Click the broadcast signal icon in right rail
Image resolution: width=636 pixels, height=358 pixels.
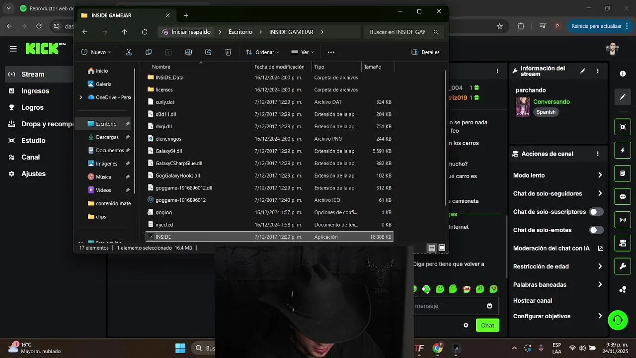point(623,220)
